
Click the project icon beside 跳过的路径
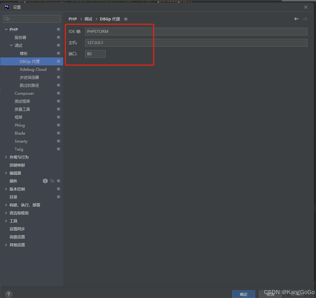tap(58, 85)
